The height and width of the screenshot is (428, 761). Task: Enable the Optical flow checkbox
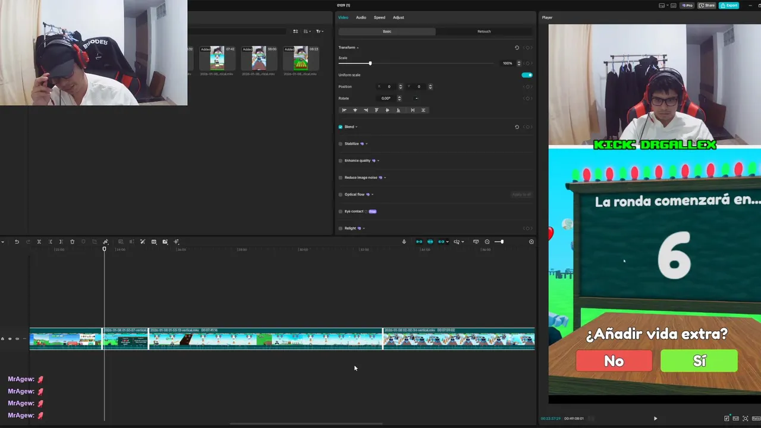[x=341, y=194]
